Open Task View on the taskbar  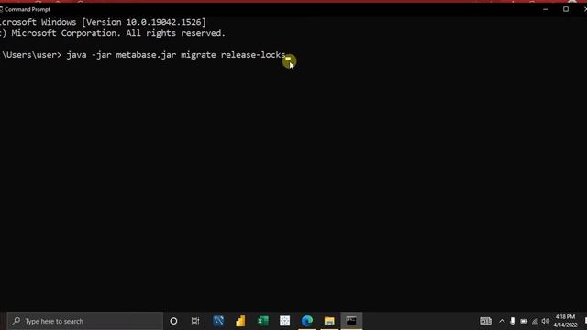point(195,321)
